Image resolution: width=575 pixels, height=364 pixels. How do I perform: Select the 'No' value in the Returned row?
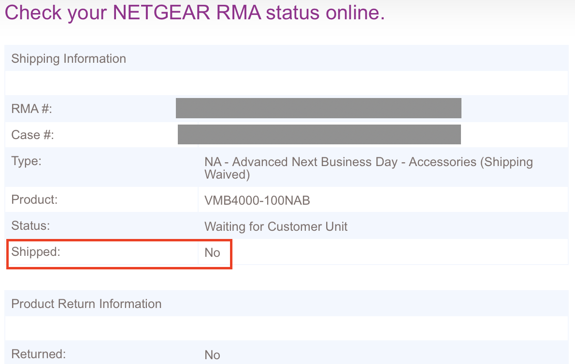tap(212, 355)
